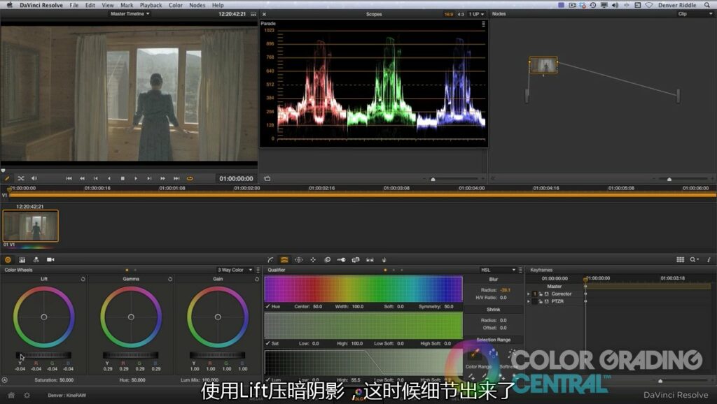The image size is (717, 404).
Task: Open the grid view icon near Keyframes panel
Action: 681,259
